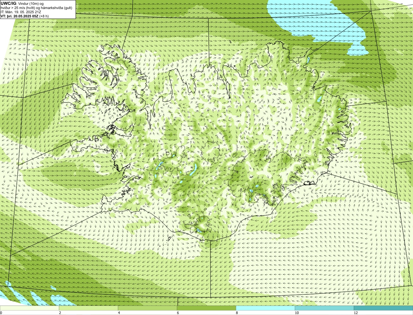Click the 'UWC/IG: Vindur (10m) og' title line
The width and height of the screenshot is (413, 315).
[x=22, y=4]
